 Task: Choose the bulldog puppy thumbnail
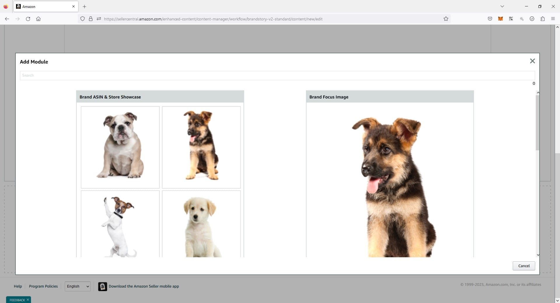point(120,147)
